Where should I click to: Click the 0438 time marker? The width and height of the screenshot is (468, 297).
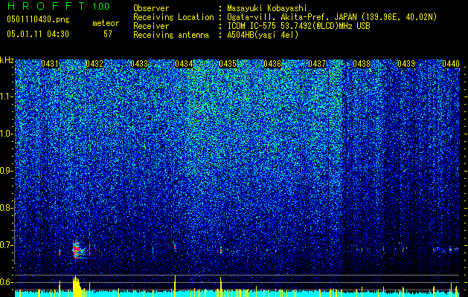pyautogui.click(x=362, y=64)
